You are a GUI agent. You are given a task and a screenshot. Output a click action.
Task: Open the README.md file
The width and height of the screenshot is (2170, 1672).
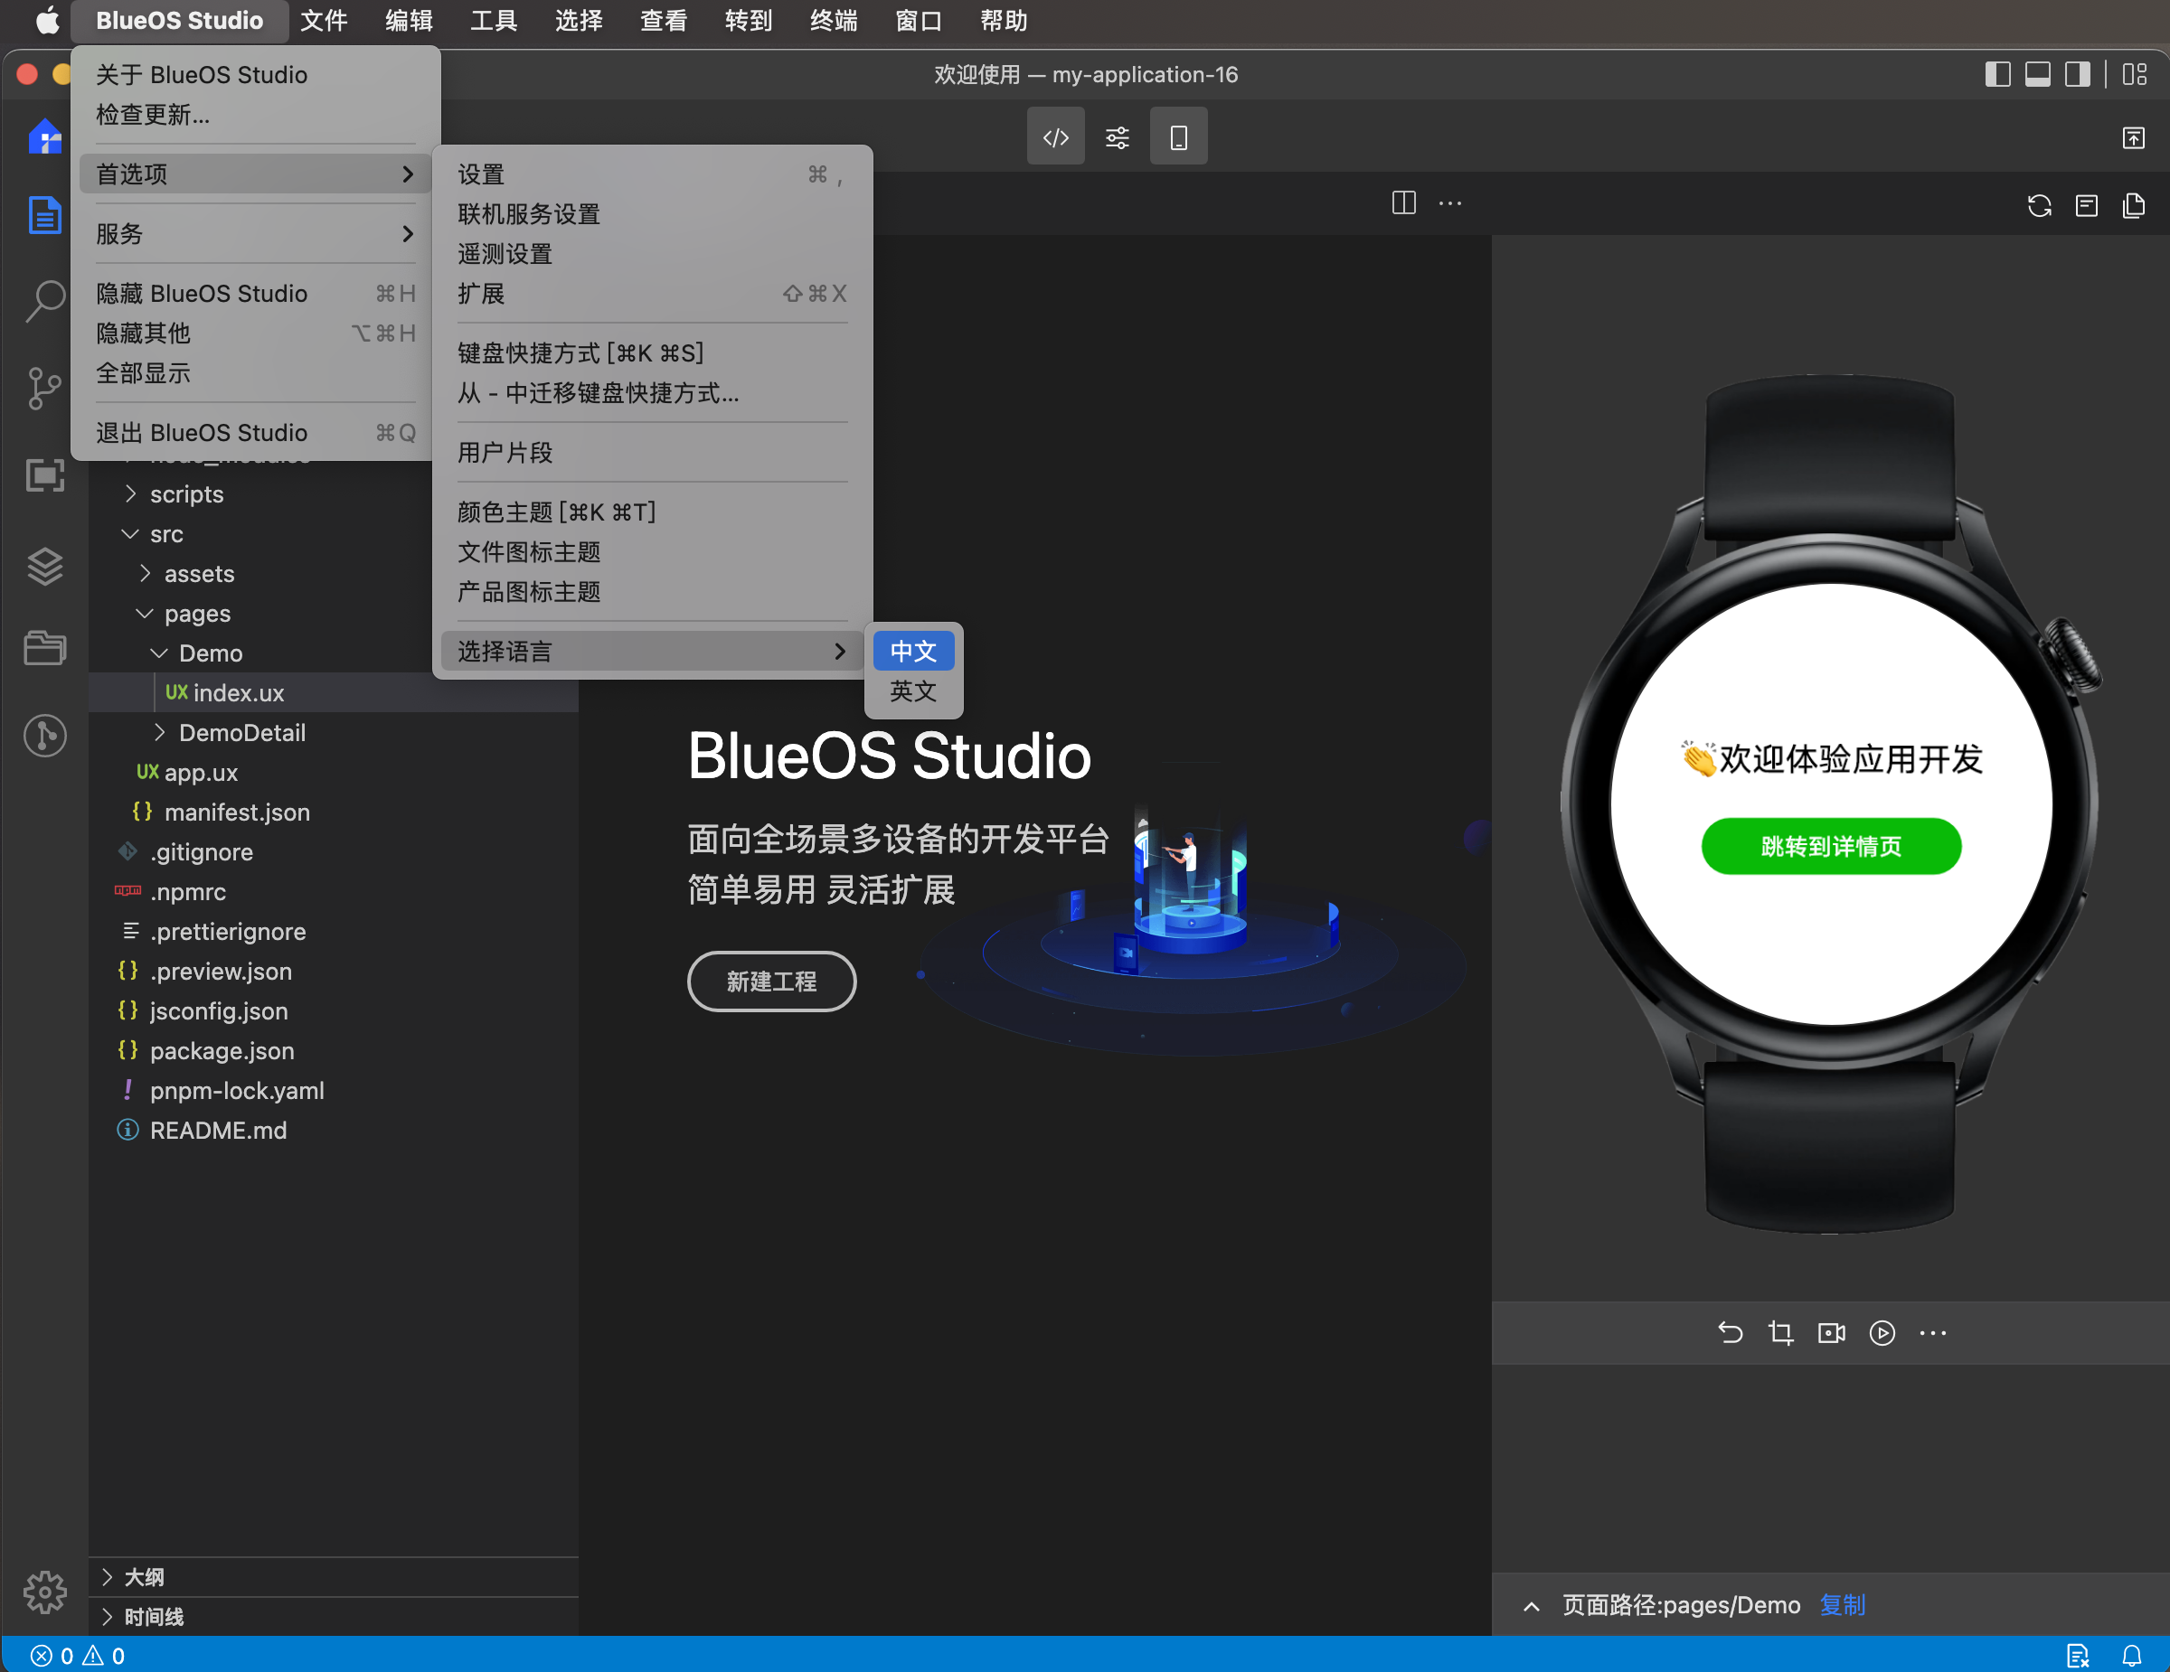333,1130
